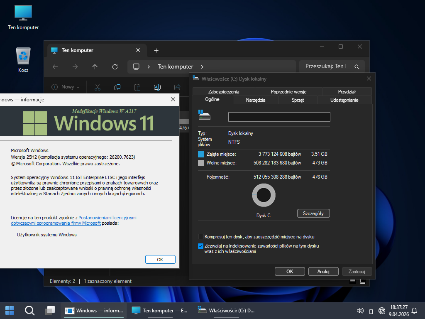The width and height of the screenshot is (425, 319).
Task: Click the Szczegóły button
Action: (x=313, y=213)
